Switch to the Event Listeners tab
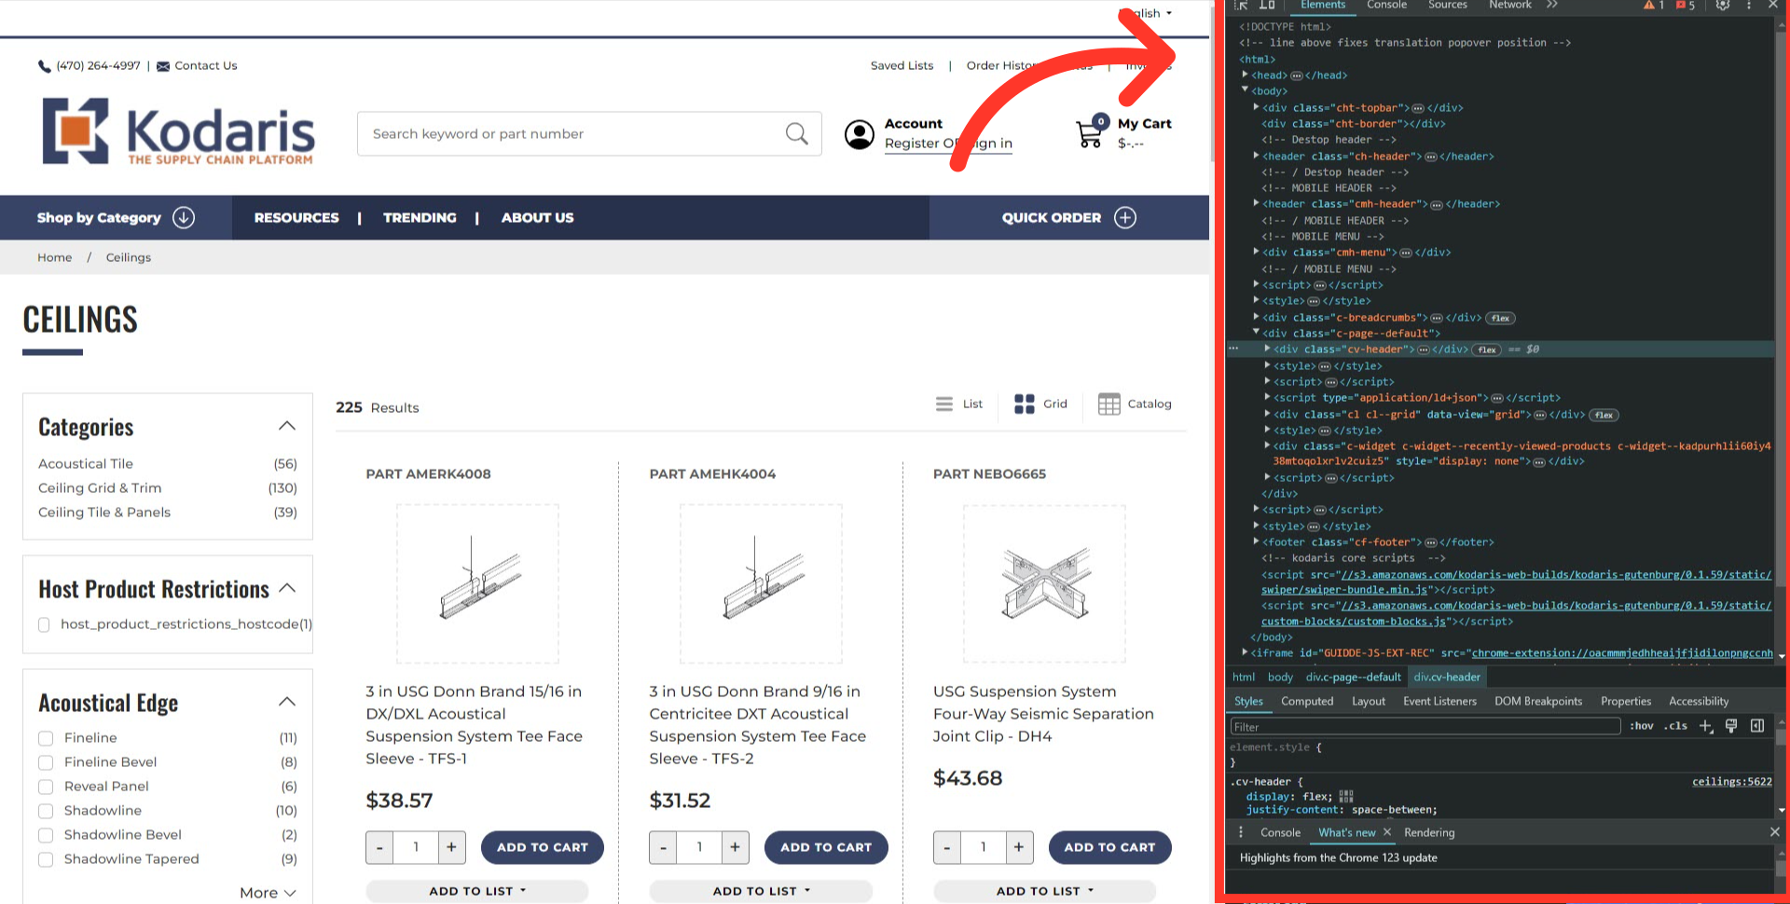Screen dimensions: 1790x904 click(x=1439, y=701)
